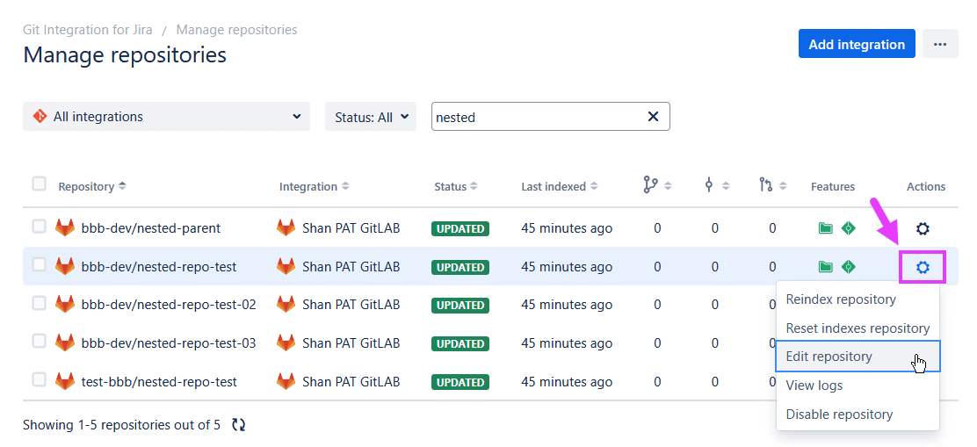The width and height of the screenshot is (977, 447).
Task: Click the highlighted gear for bbb-dev/nested-repo-test
Action: [x=922, y=267]
